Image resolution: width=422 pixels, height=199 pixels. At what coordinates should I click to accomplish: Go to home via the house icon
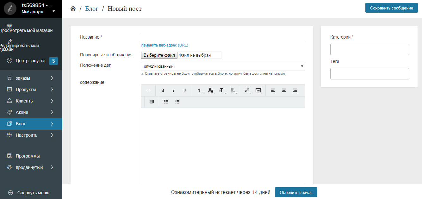tap(73, 9)
